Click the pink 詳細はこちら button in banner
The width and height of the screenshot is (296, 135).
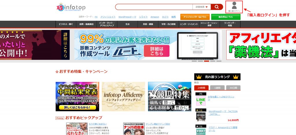156,51
